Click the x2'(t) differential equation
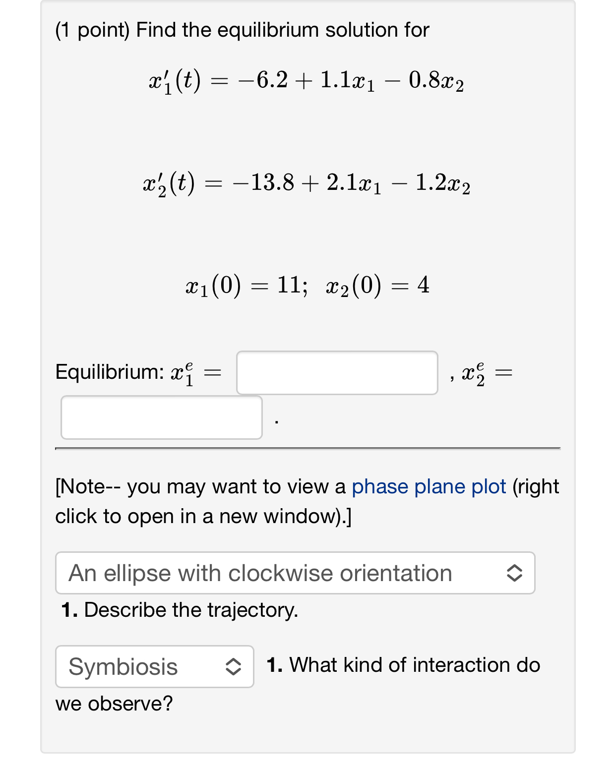The width and height of the screenshot is (616, 768). click(306, 183)
